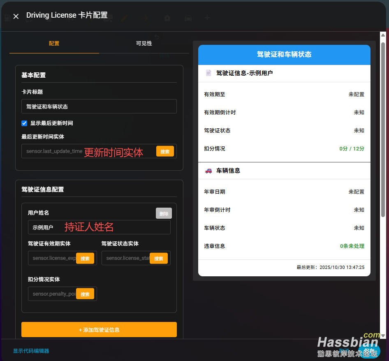Delete the 示例用户 driving license entry

tap(164, 213)
